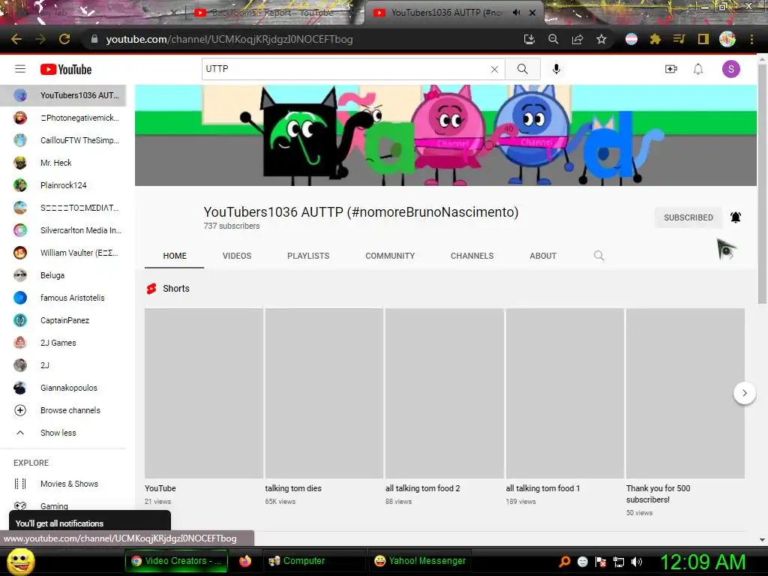Viewport: 768px width, 576px height.
Task: Click the UTTP search input field
Action: click(345, 69)
